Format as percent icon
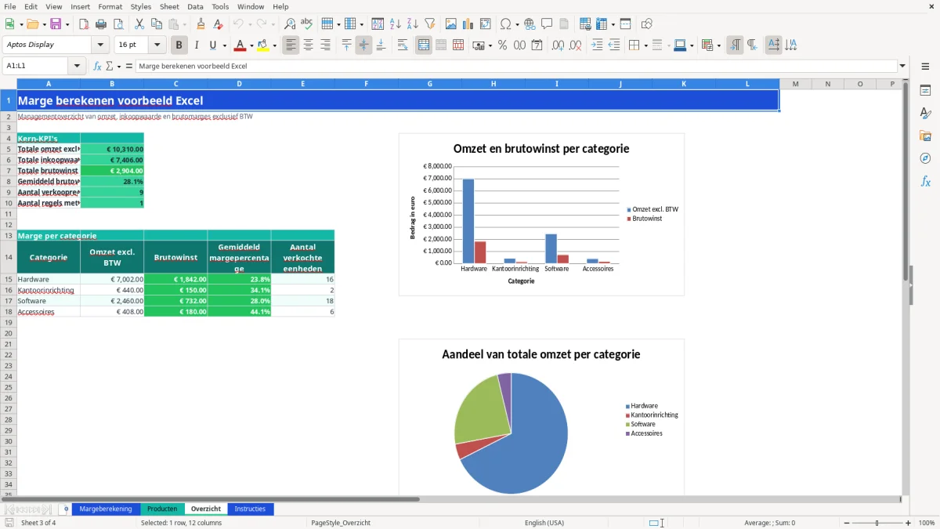Image resolution: width=940 pixels, height=529 pixels. (503, 45)
